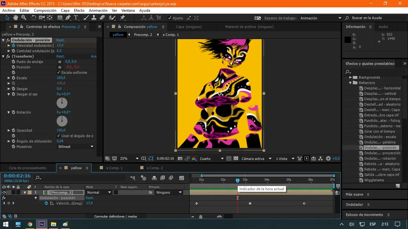Click the Sesgar el eje angle dial
The height and width of the screenshot is (229, 408).
click(62, 103)
